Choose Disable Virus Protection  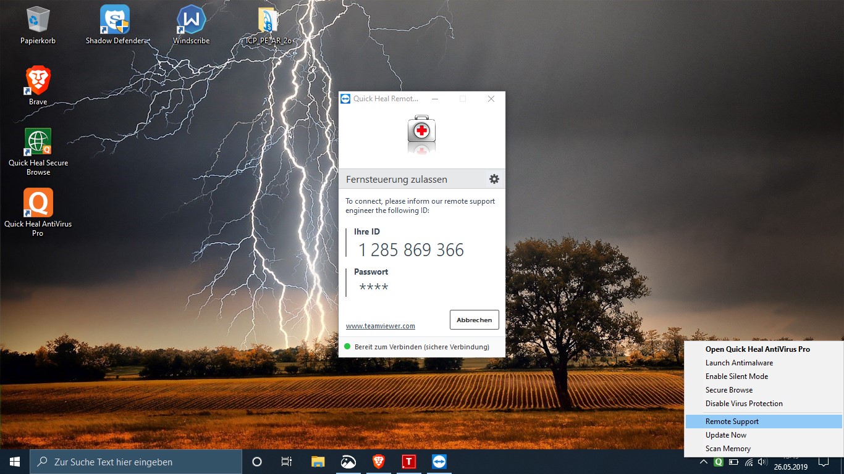pyautogui.click(x=764, y=404)
